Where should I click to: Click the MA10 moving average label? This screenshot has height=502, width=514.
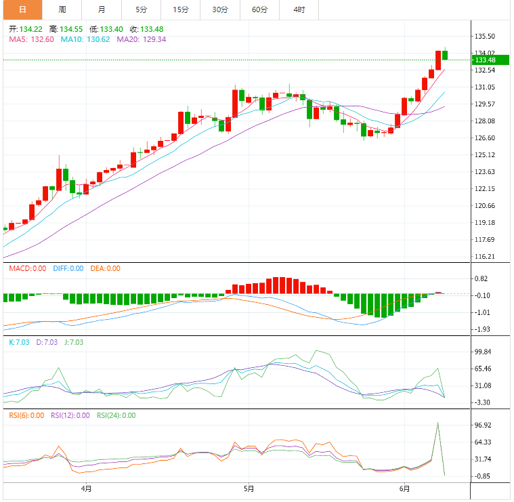coord(85,39)
